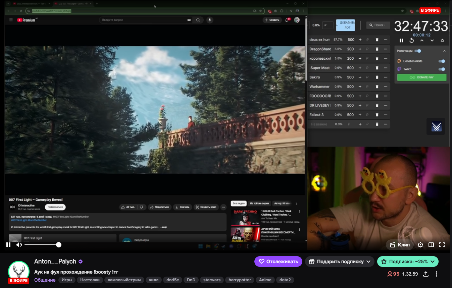Screen dimensions: 452x288
Task: Show more filter chips with the right chevron
Action: coord(296,204)
